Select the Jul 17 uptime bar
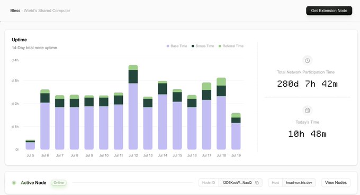 (206, 116)
